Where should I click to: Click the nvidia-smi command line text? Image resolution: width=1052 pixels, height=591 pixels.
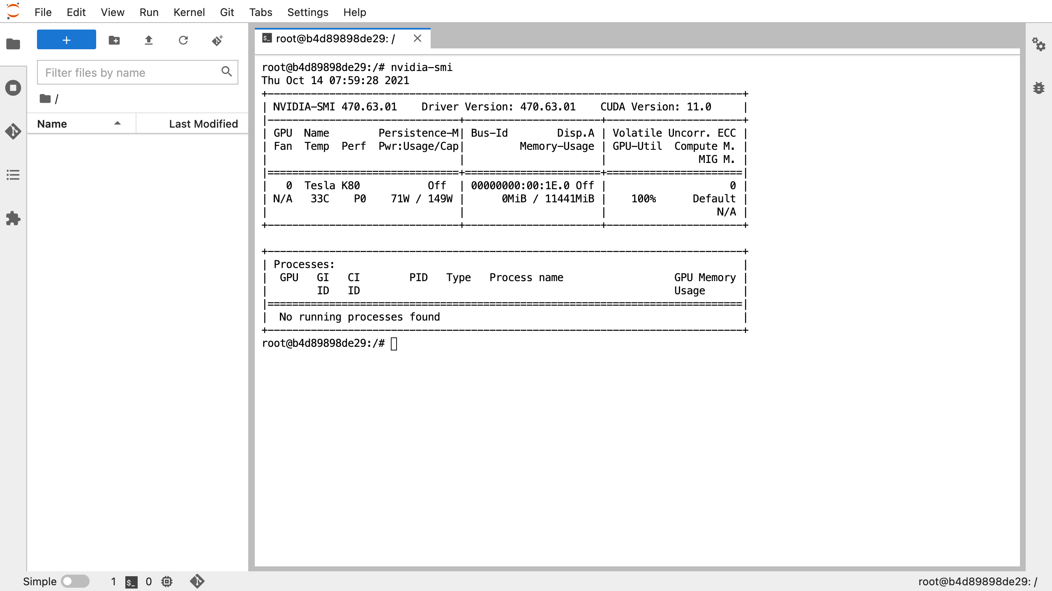pyautogui.click(x=422, y=67)
